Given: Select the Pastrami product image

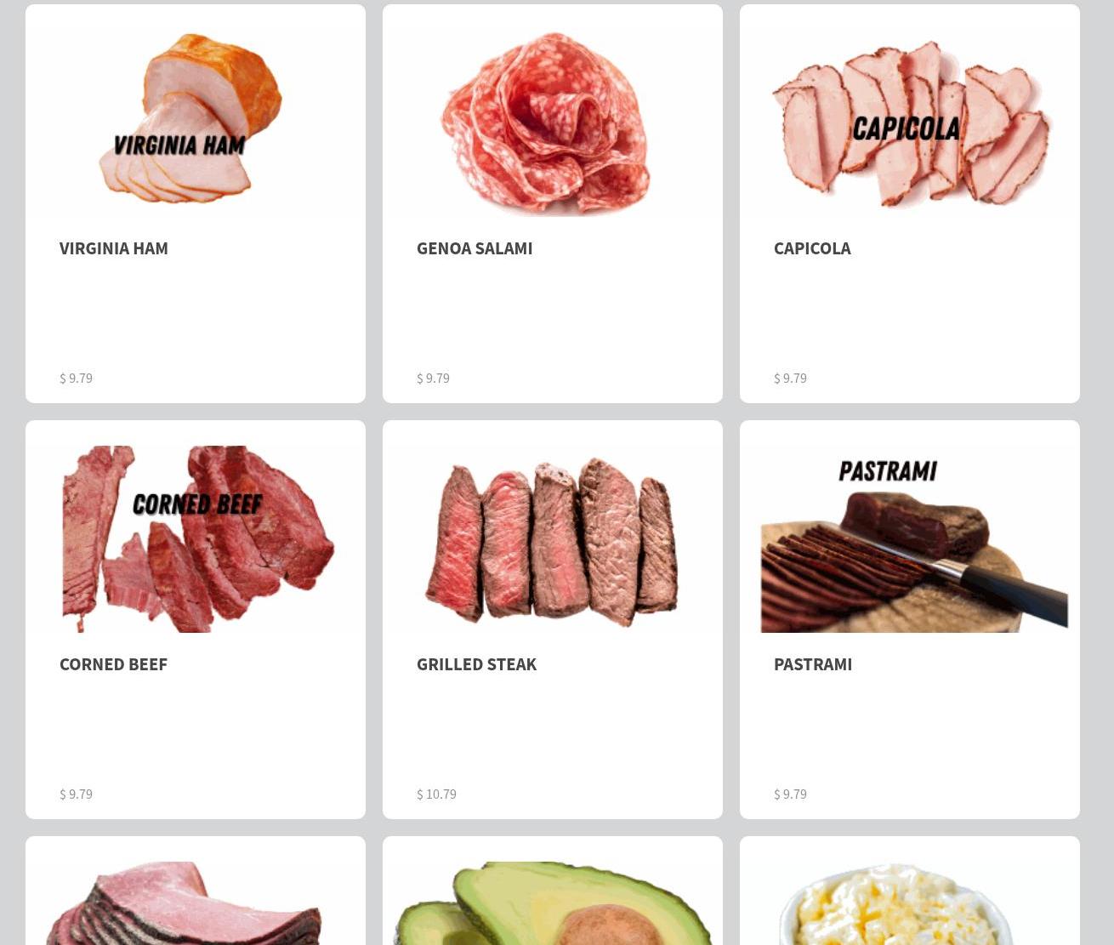Looking at the screenshot, I should (910, 538).
